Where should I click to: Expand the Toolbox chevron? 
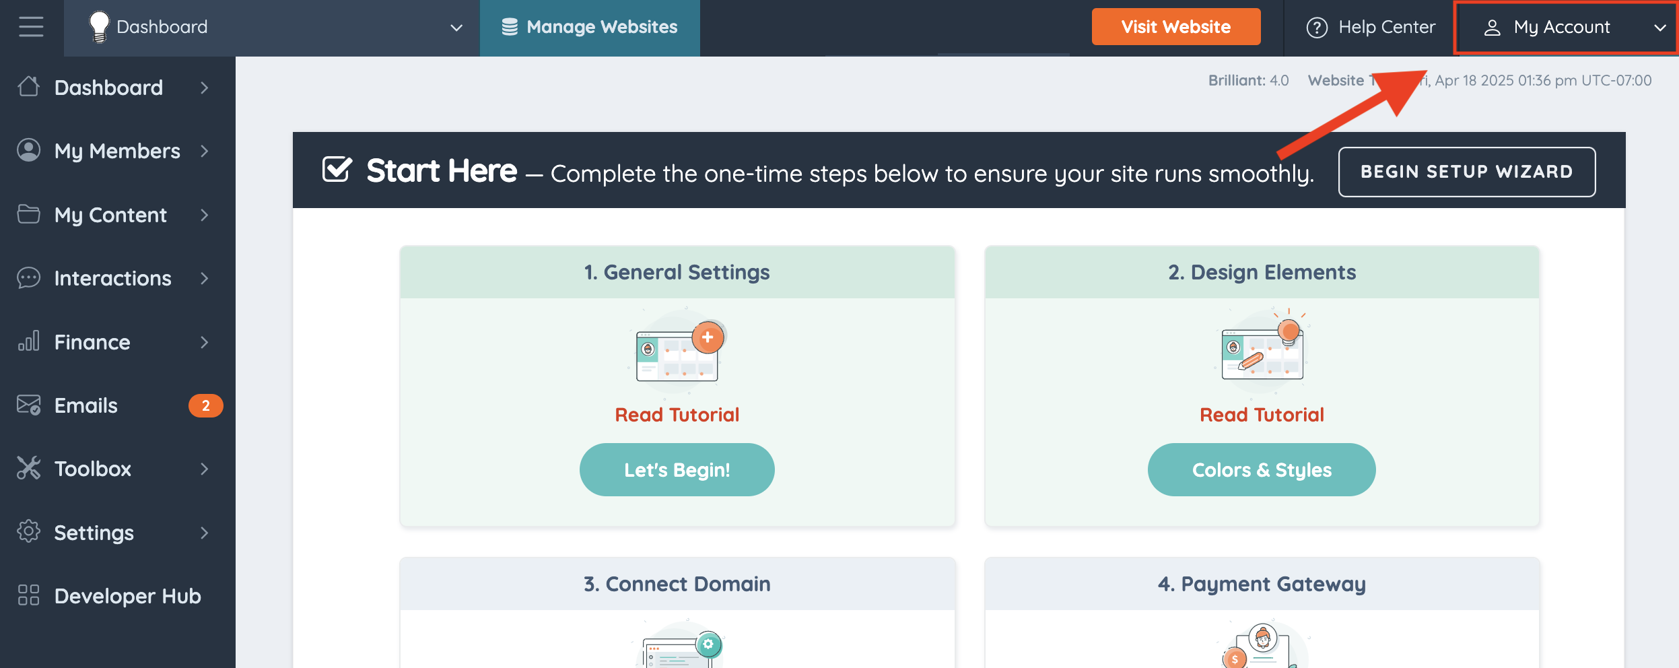click(205, 469)
